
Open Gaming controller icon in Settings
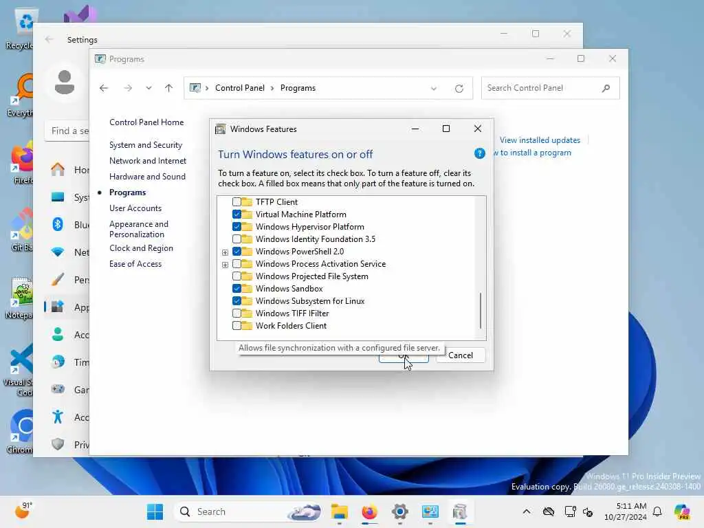coord(58,389)
